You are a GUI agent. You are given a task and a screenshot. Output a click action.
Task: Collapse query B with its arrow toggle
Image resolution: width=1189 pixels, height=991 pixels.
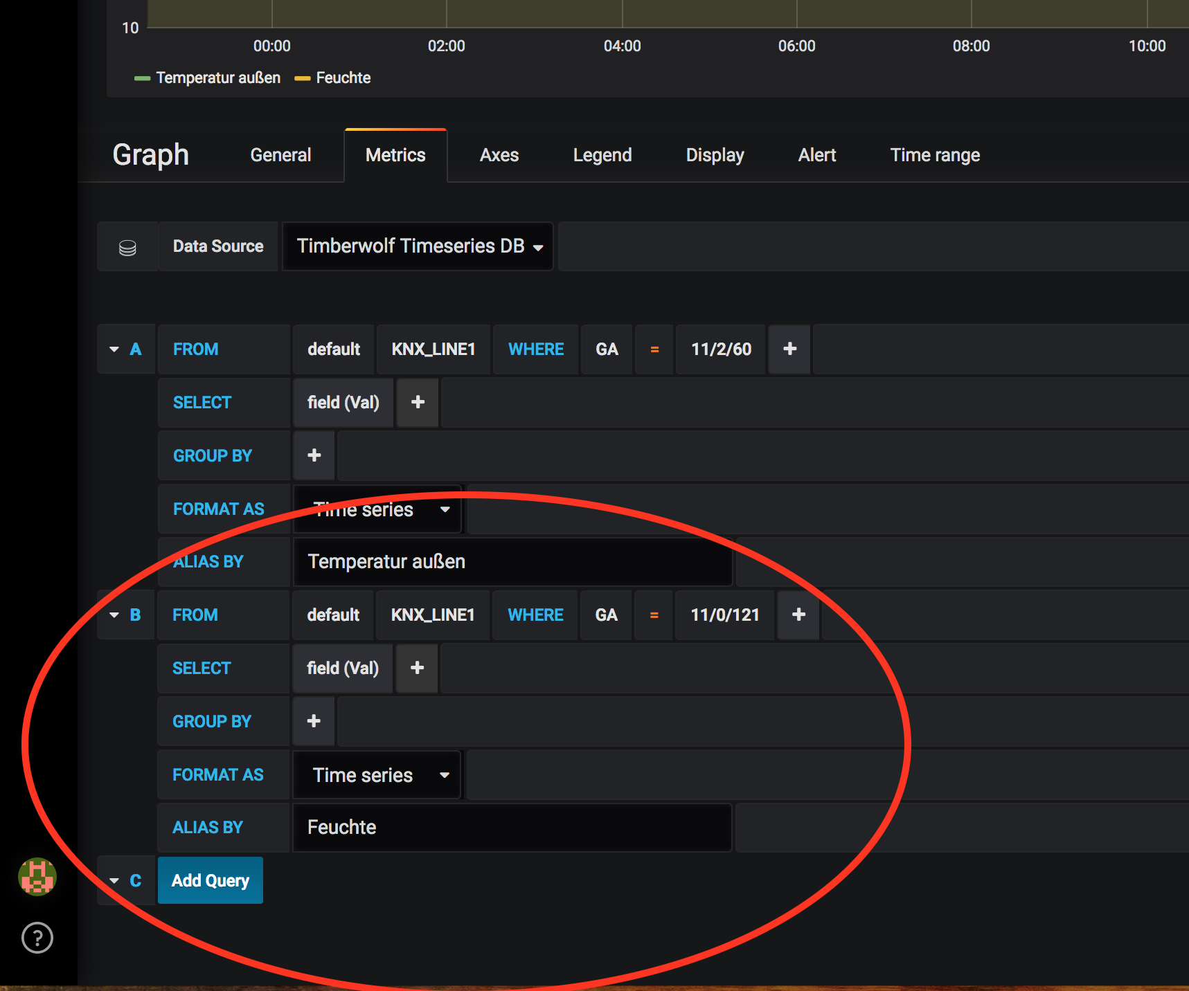click(x=114, y=615)
